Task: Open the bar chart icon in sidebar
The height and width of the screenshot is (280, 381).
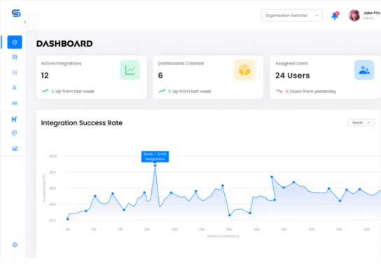Action: 15,148
